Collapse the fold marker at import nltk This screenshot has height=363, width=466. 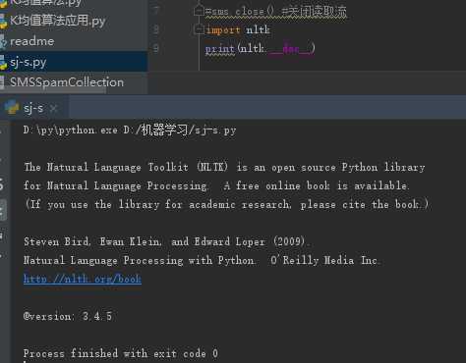click(199, 30)
